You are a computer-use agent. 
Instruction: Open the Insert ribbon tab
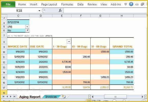pyautogui.click(x=33, y=4)
